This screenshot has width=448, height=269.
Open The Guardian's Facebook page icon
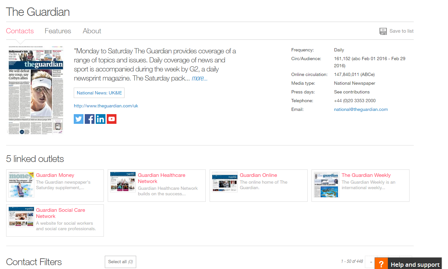click(x=90, y=119)
